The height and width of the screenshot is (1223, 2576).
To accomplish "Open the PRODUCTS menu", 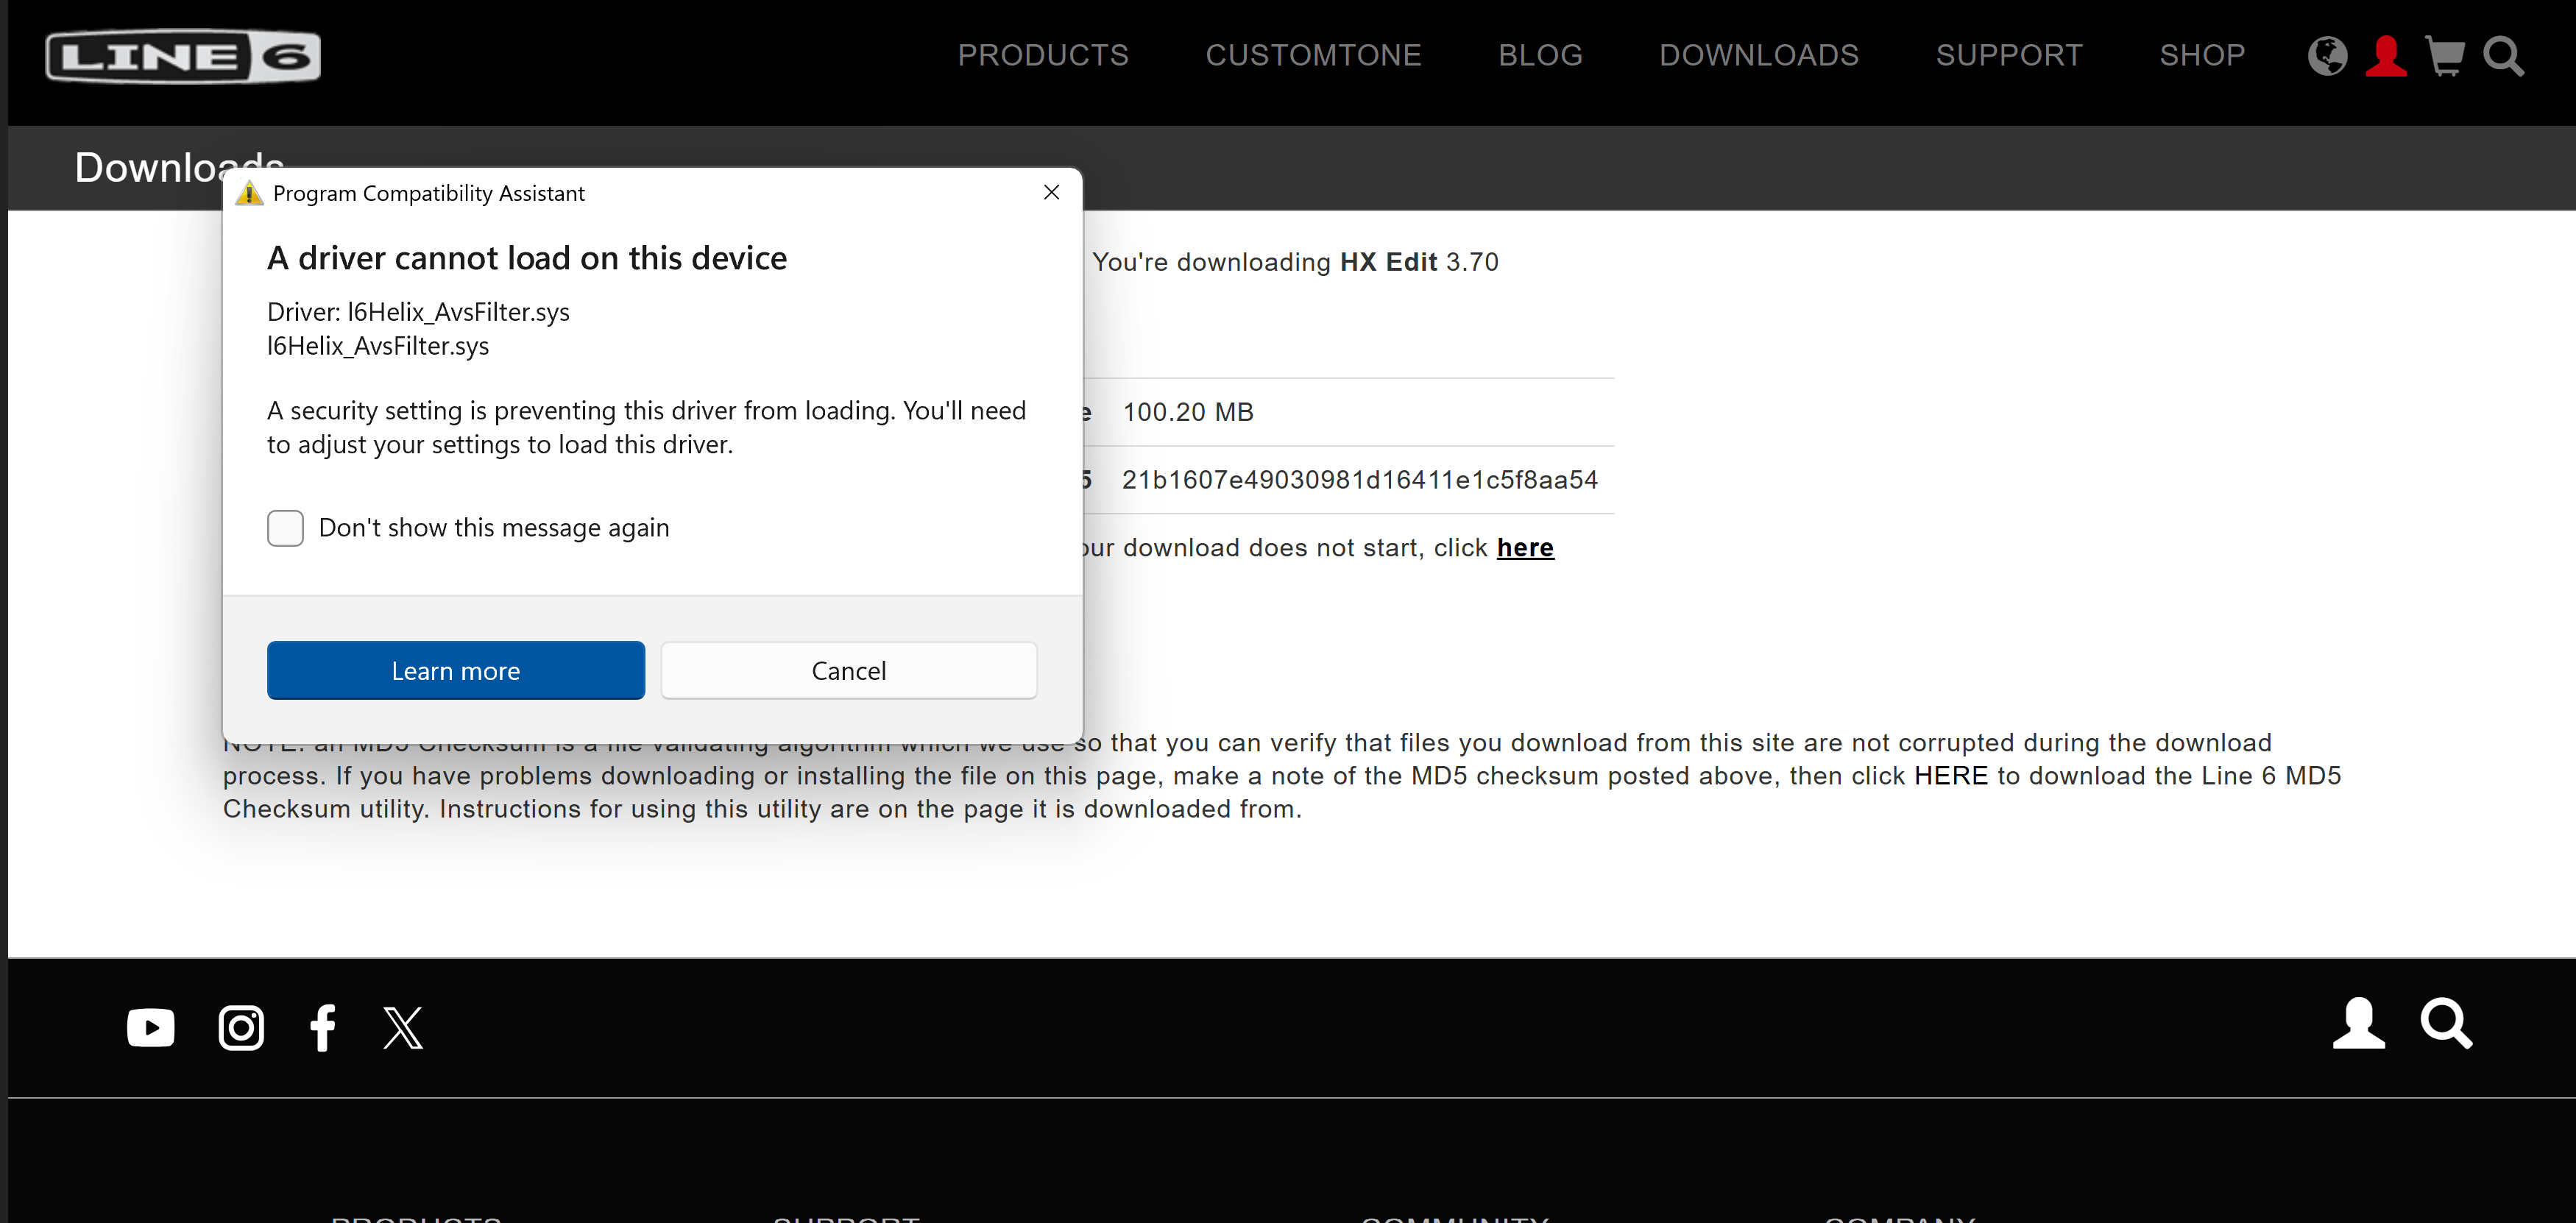I will [x=1043, y=55].
